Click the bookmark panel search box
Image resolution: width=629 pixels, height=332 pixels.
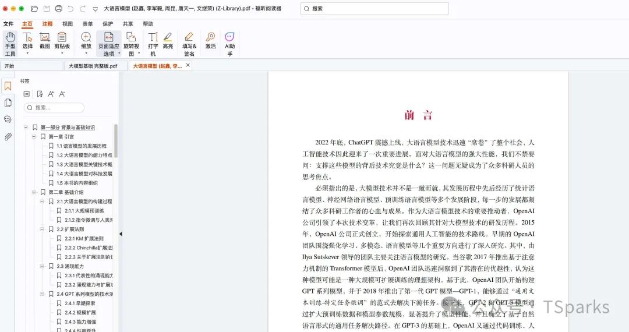(54, 107)
